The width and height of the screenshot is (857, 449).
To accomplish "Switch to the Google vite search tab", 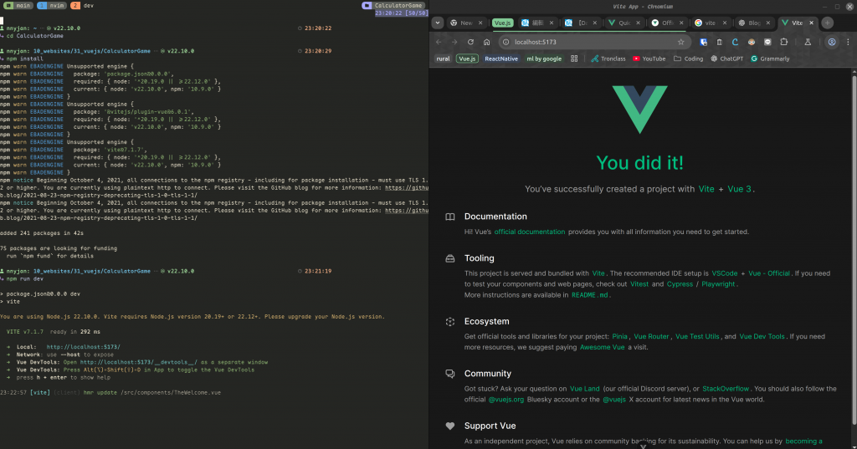I will [x=710, y=23].
